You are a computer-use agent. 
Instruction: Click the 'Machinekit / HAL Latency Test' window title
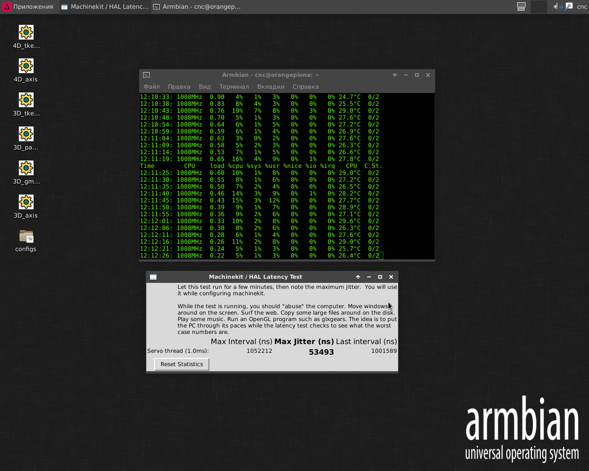click(255, 277)
